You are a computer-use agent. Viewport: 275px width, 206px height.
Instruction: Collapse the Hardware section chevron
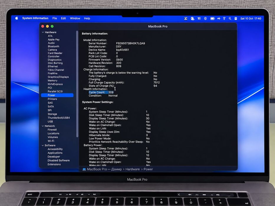tap(43, 32)
